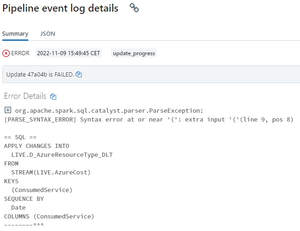Screen dimensions: 300x231
Task: Switch to the Summary tab
Action: pyautogui.click(x=15, y=34)
